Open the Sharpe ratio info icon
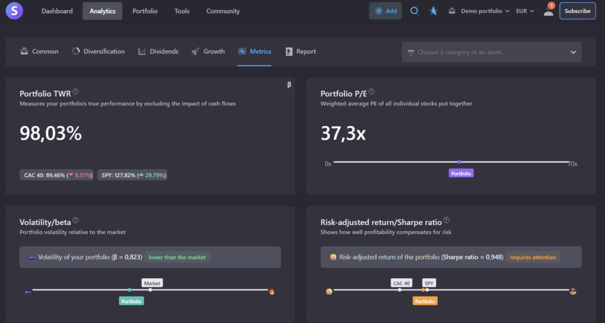 tap(446, 221)
